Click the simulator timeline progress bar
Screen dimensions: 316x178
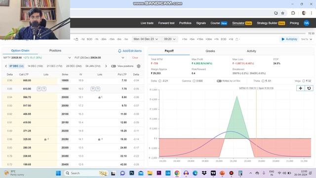click(188, 33)
